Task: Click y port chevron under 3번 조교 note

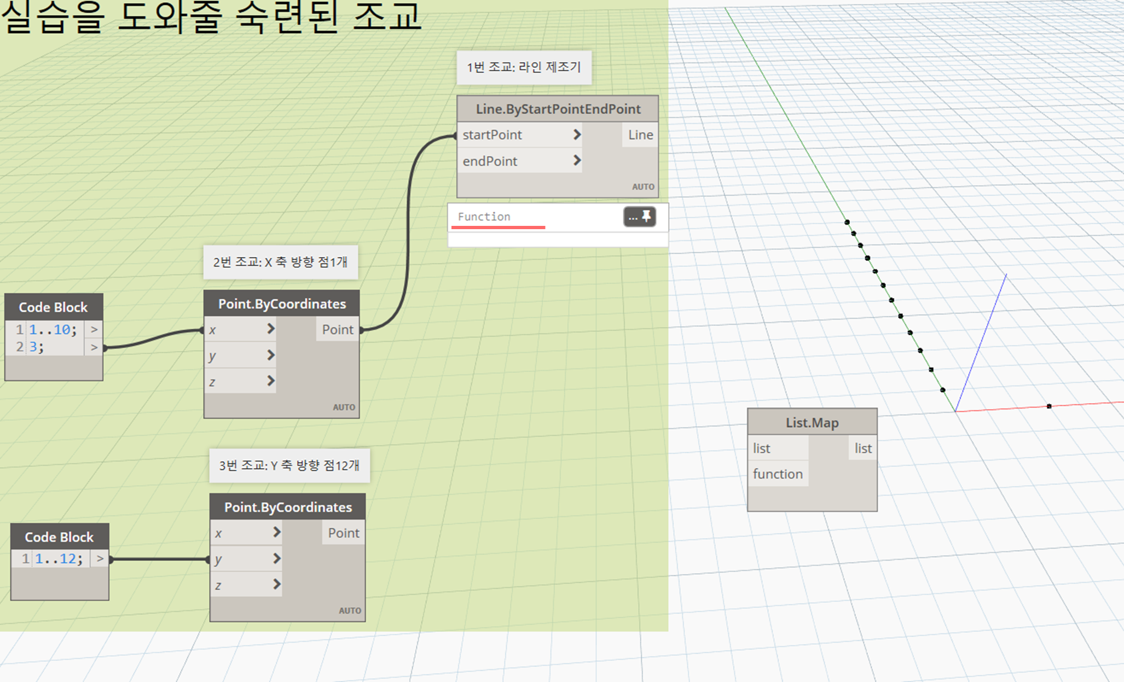Action: pos(276,558)
